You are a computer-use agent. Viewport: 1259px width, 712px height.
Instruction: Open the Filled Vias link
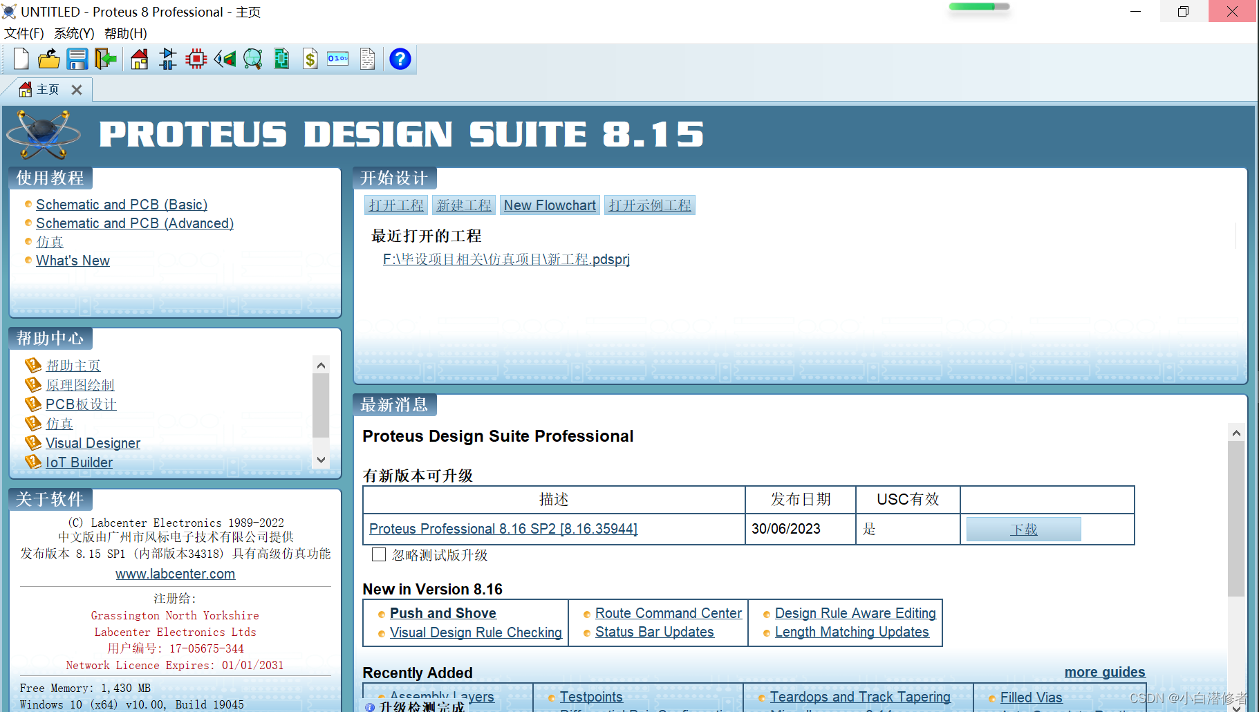click(x=1031, y=697)
